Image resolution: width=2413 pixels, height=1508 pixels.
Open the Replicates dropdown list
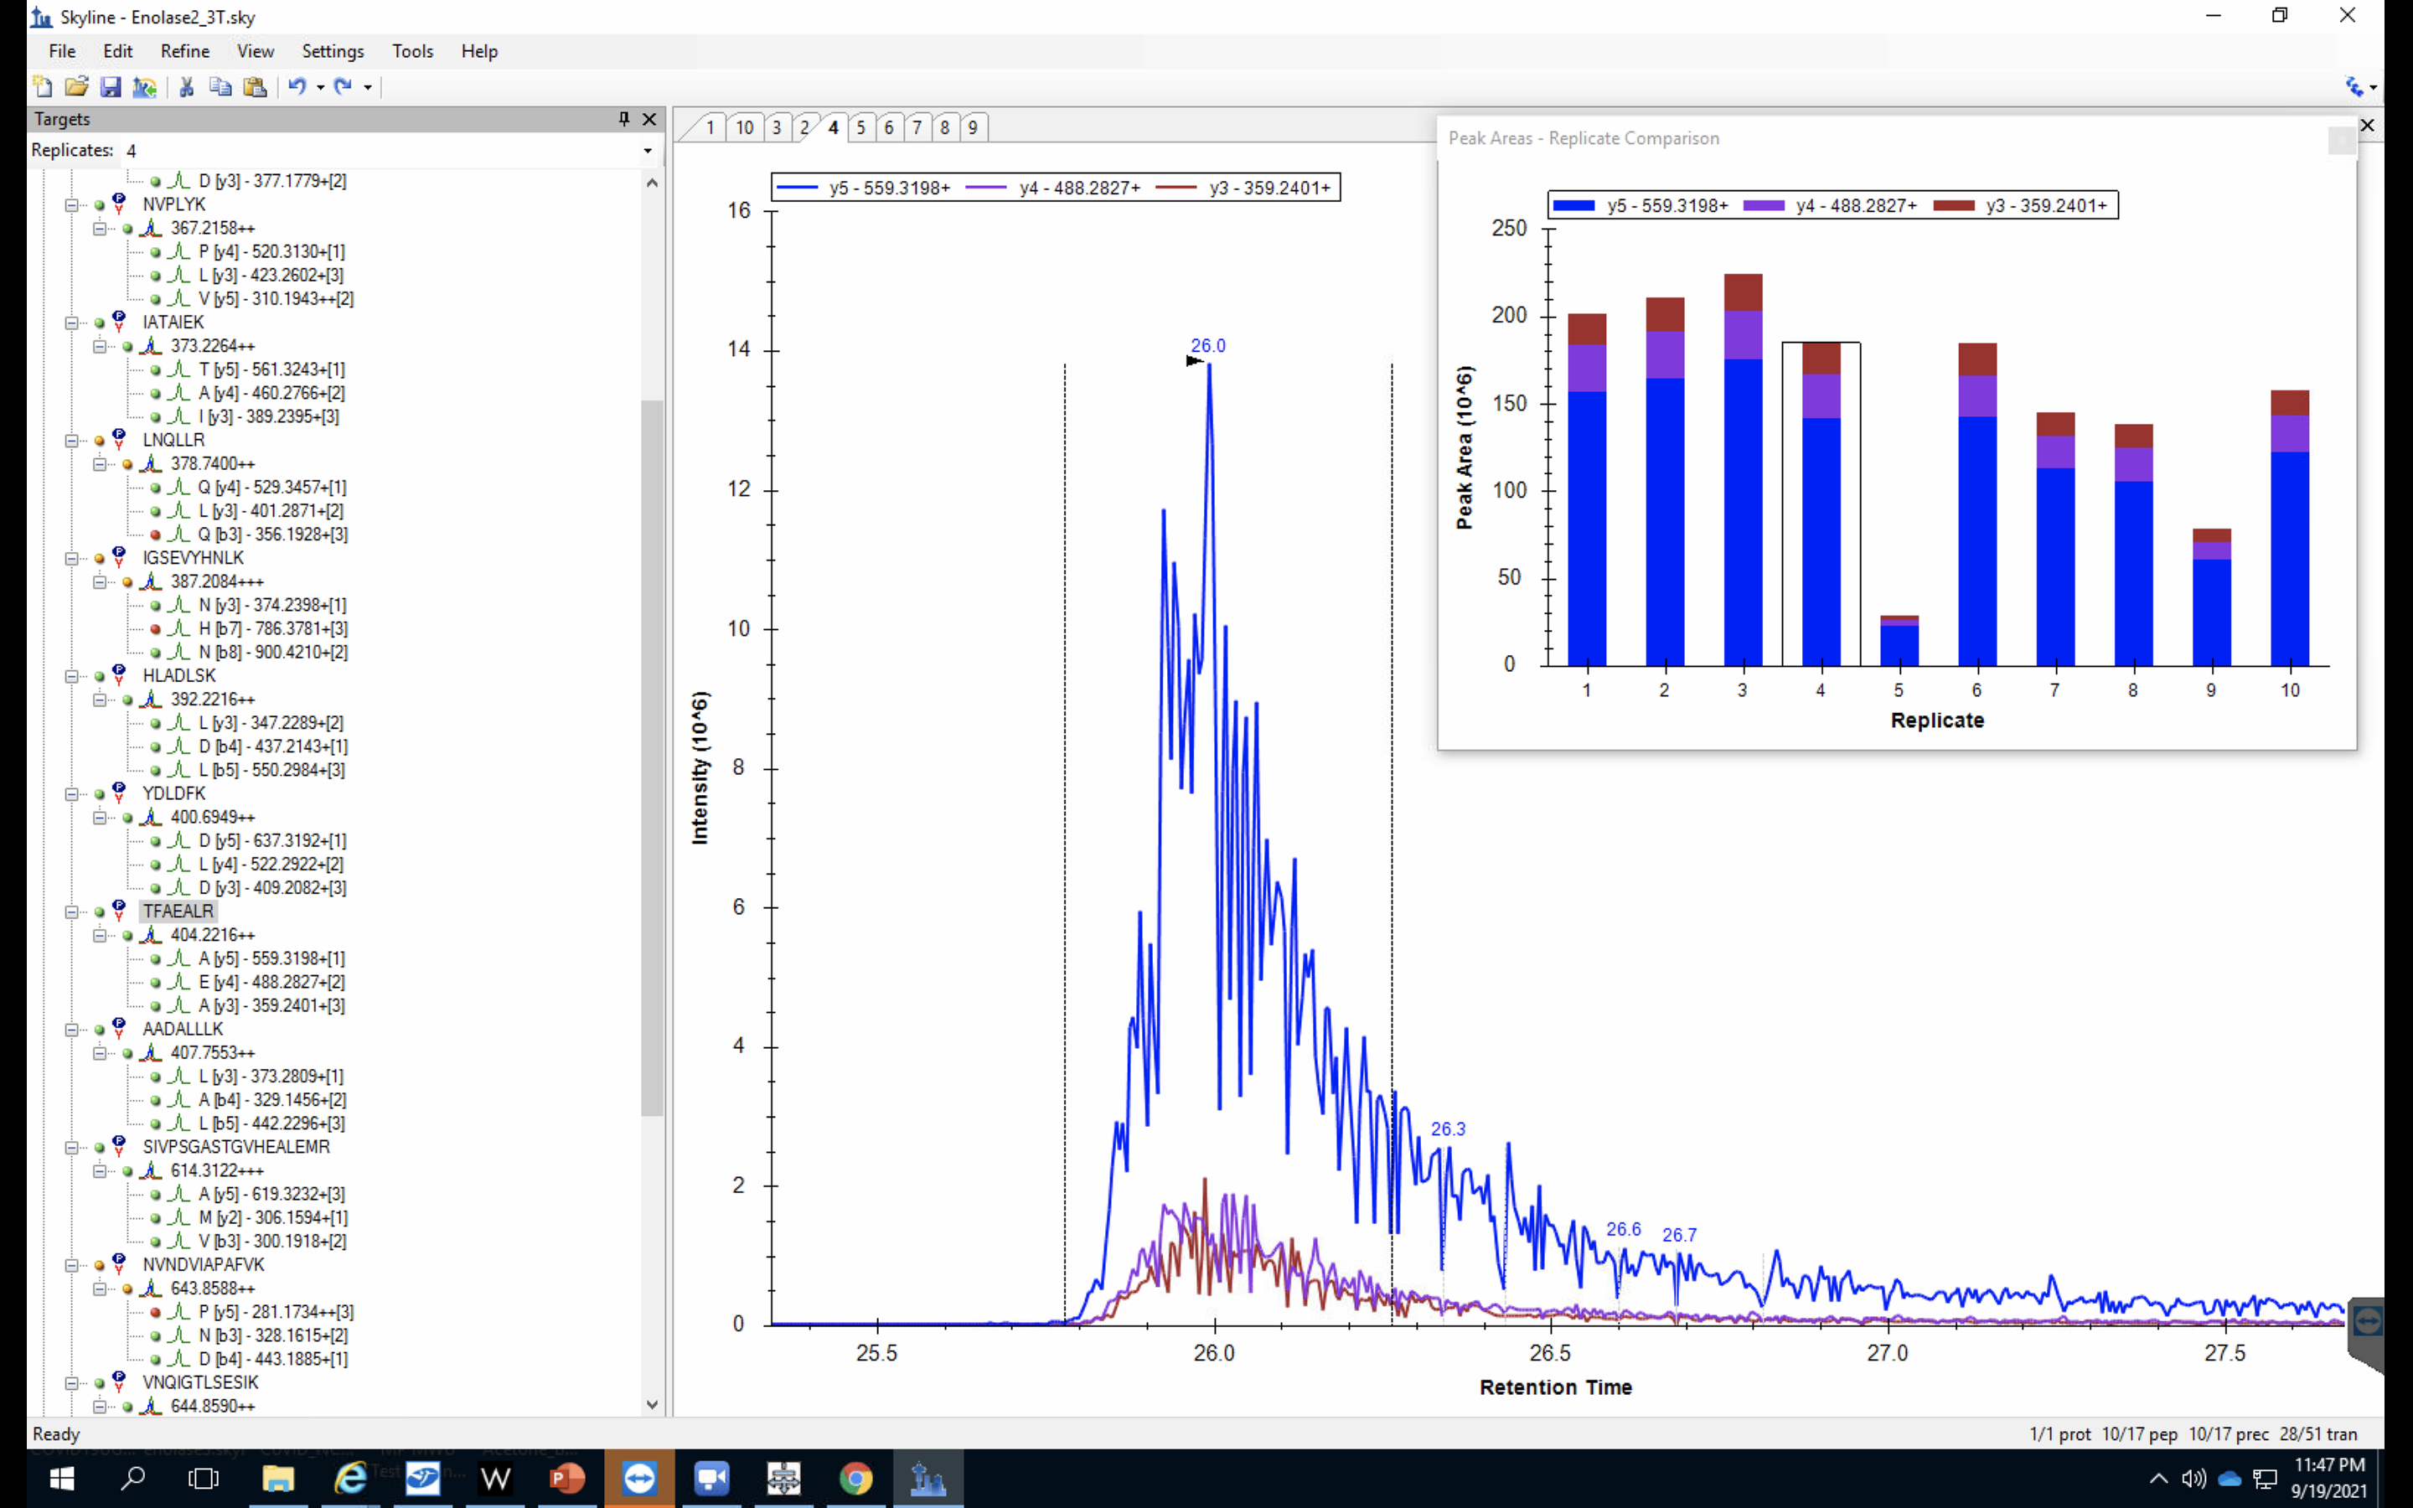647,151
